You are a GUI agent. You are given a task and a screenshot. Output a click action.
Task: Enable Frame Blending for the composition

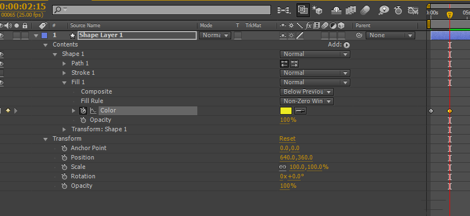(x=350, y=11)
